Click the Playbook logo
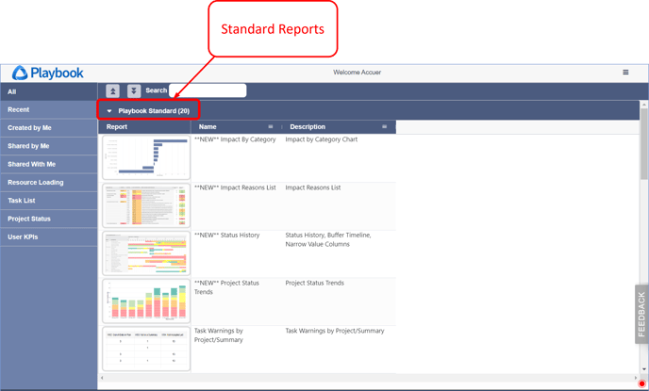This screenshot has height=391, width=649. (48, 73)
